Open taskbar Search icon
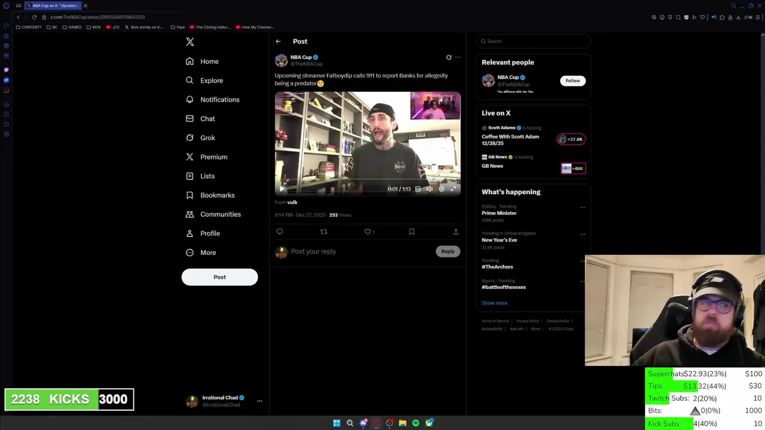765x430 pixels. click(350, 423)
